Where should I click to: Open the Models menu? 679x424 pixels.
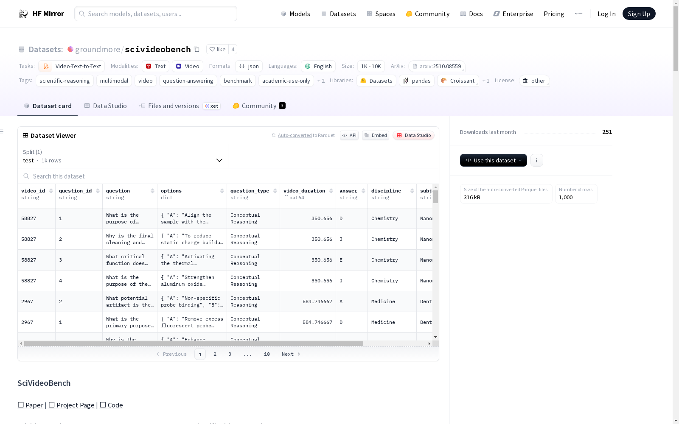pos(295,14)
